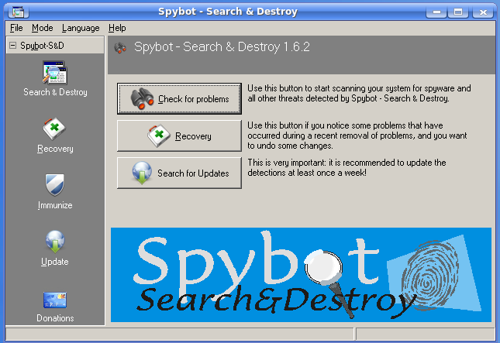Open the Recovery first-aid icon in sidebar
The image size is (500, 343).
click(x=54, y=129)
